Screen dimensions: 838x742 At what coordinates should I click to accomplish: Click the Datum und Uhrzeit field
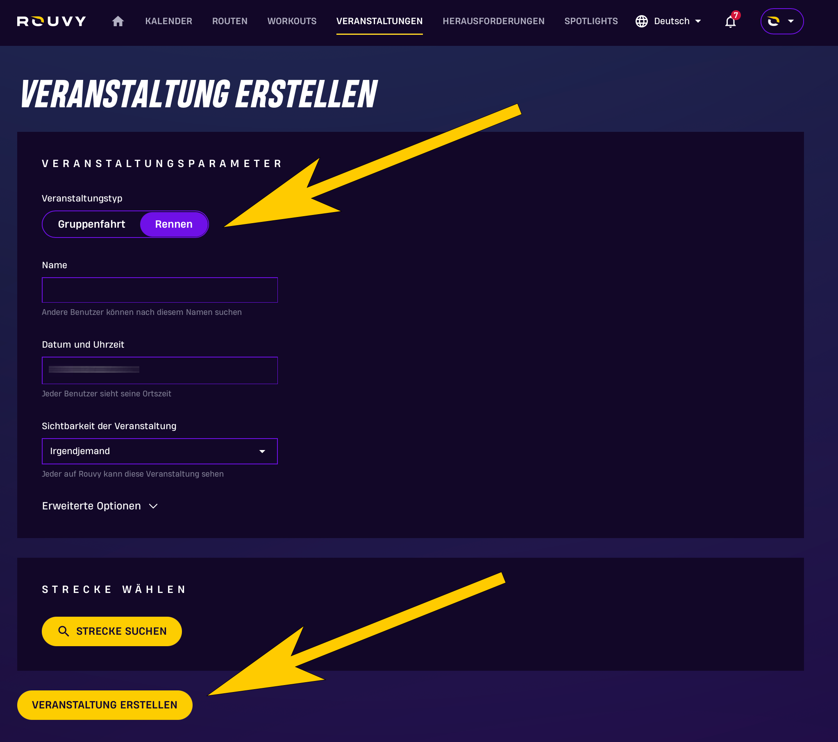(x=159, y=370)
